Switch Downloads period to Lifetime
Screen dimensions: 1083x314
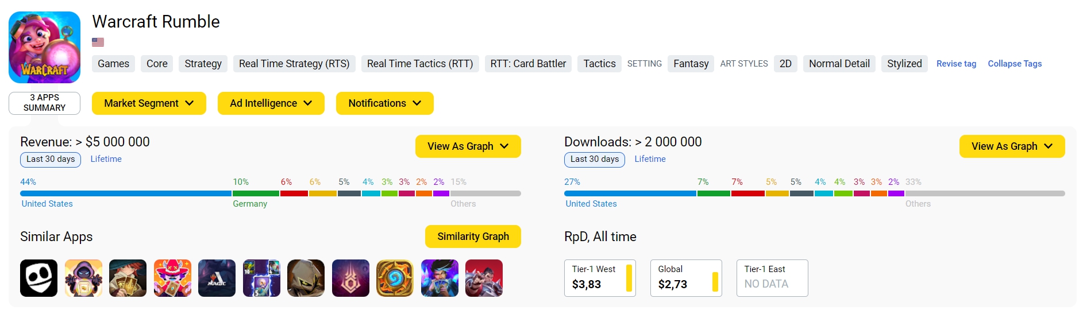(650, 159)
